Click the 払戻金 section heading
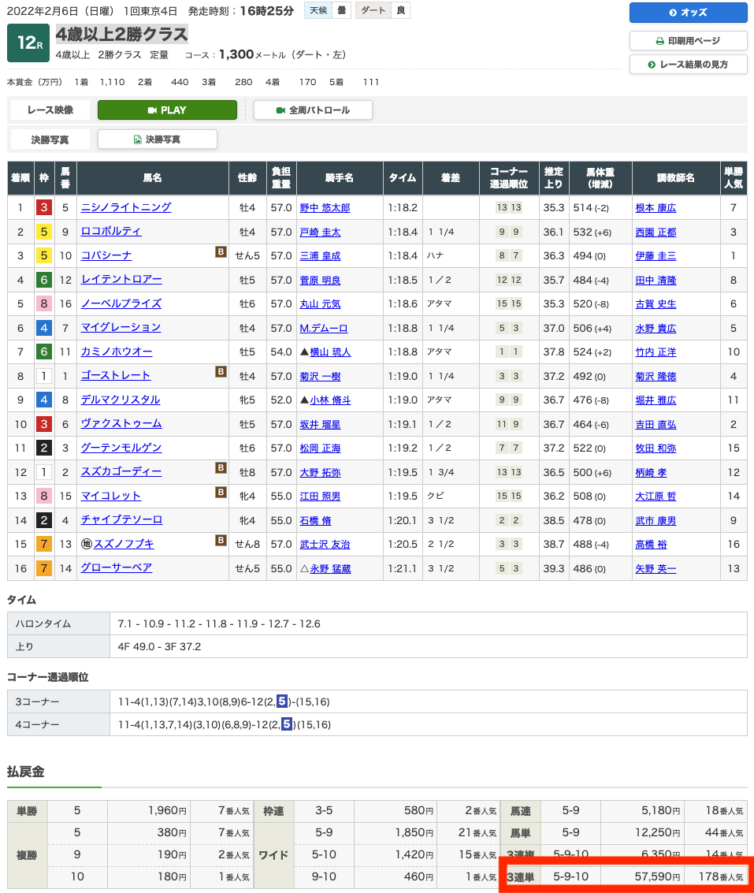 26,772
